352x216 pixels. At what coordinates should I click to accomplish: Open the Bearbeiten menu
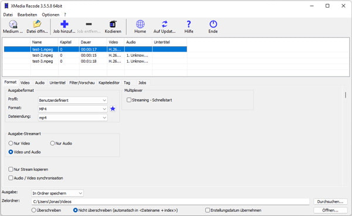tap(27, 15)
